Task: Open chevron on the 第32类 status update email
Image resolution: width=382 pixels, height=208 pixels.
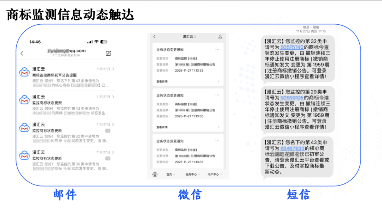Action: point(113,124)
